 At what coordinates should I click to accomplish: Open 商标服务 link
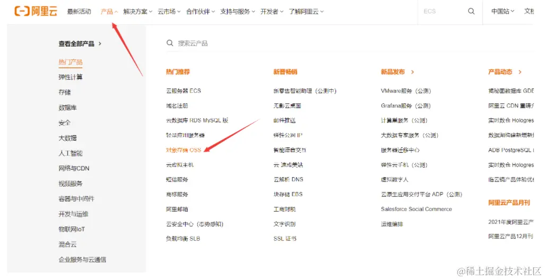click(177, 195)
